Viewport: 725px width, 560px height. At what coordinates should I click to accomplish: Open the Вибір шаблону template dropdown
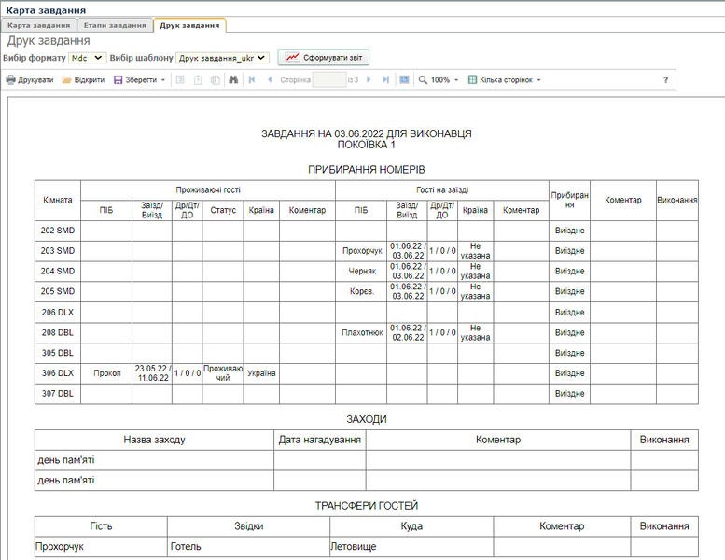point(222,58)
